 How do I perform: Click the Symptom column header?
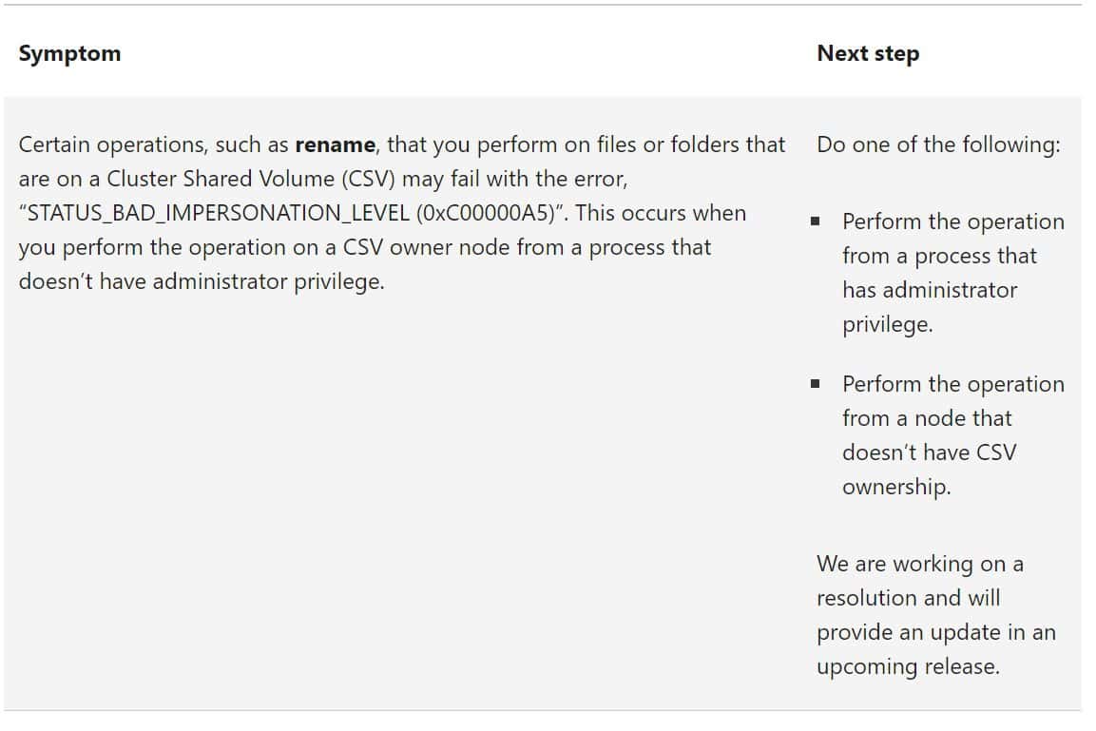coord(69,54)
